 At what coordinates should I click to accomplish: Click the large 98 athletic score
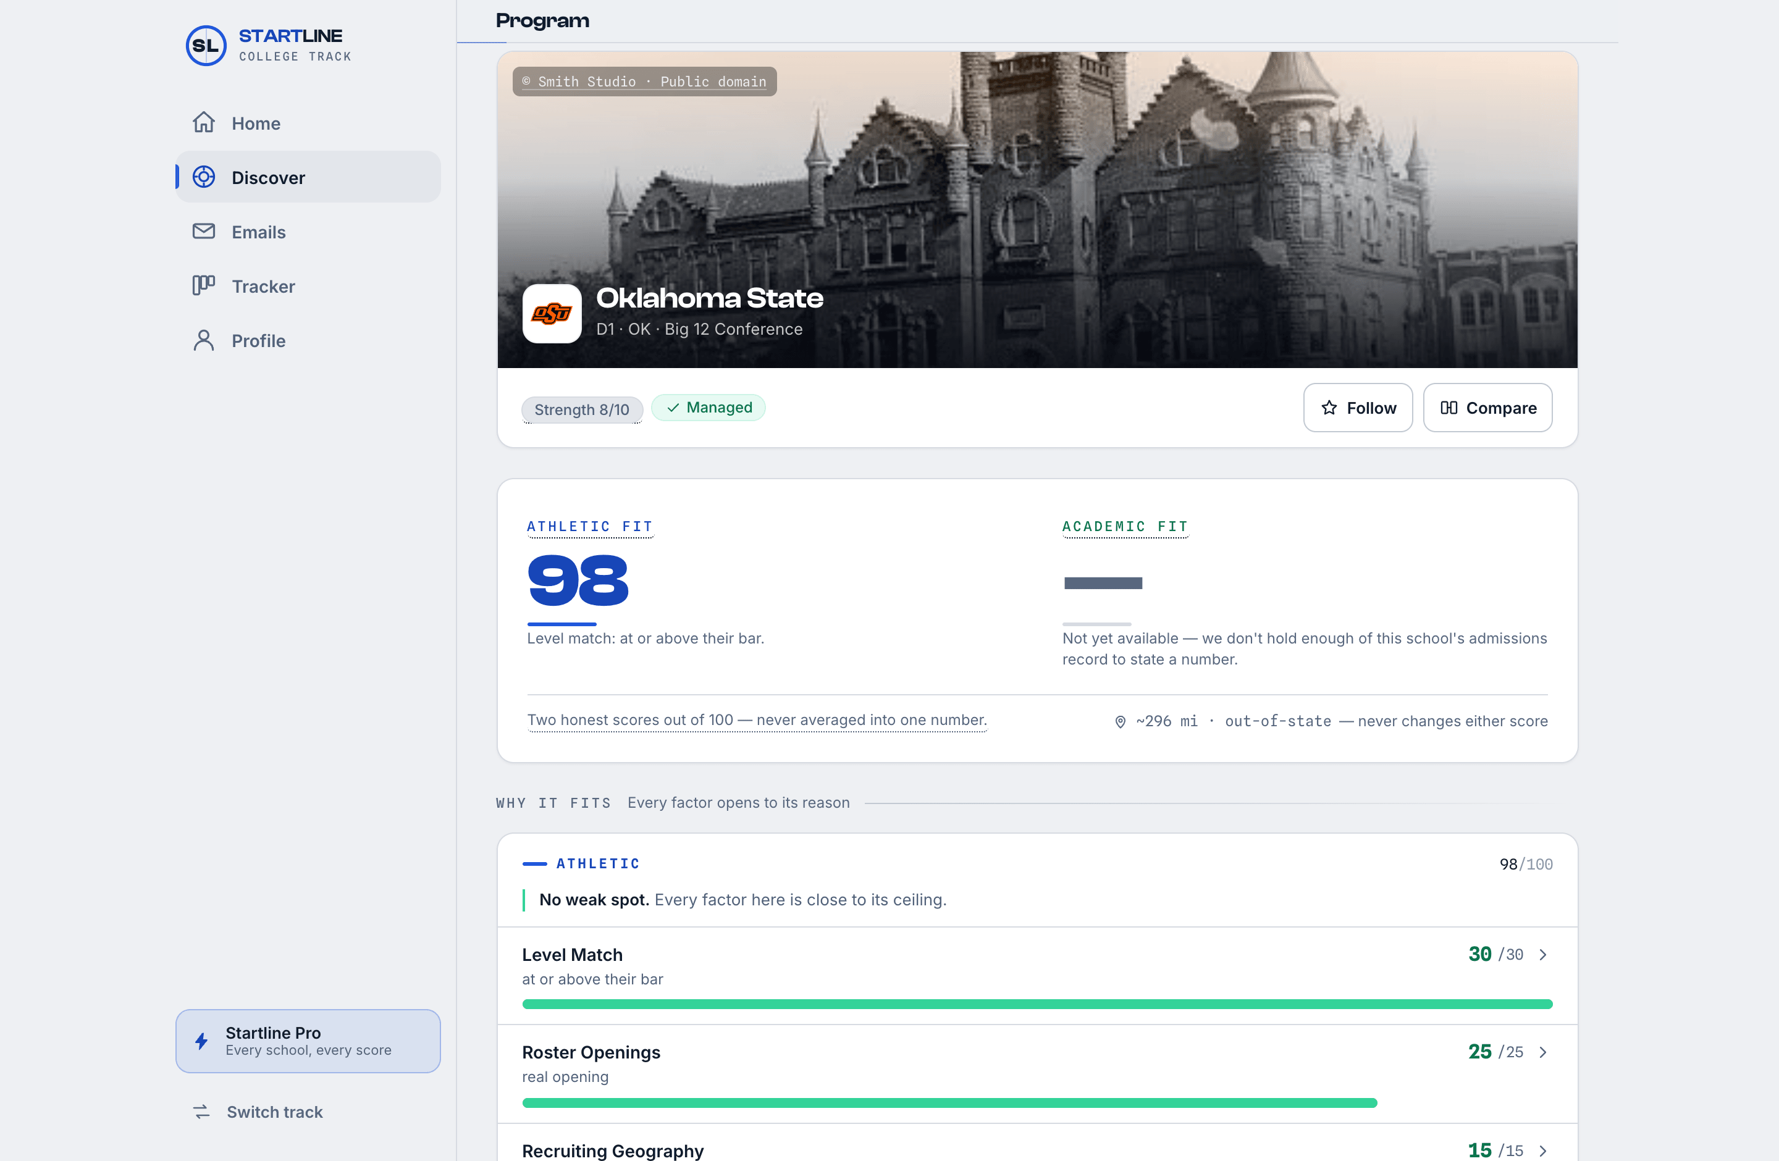pyautogui.click(x=578, y=580)
